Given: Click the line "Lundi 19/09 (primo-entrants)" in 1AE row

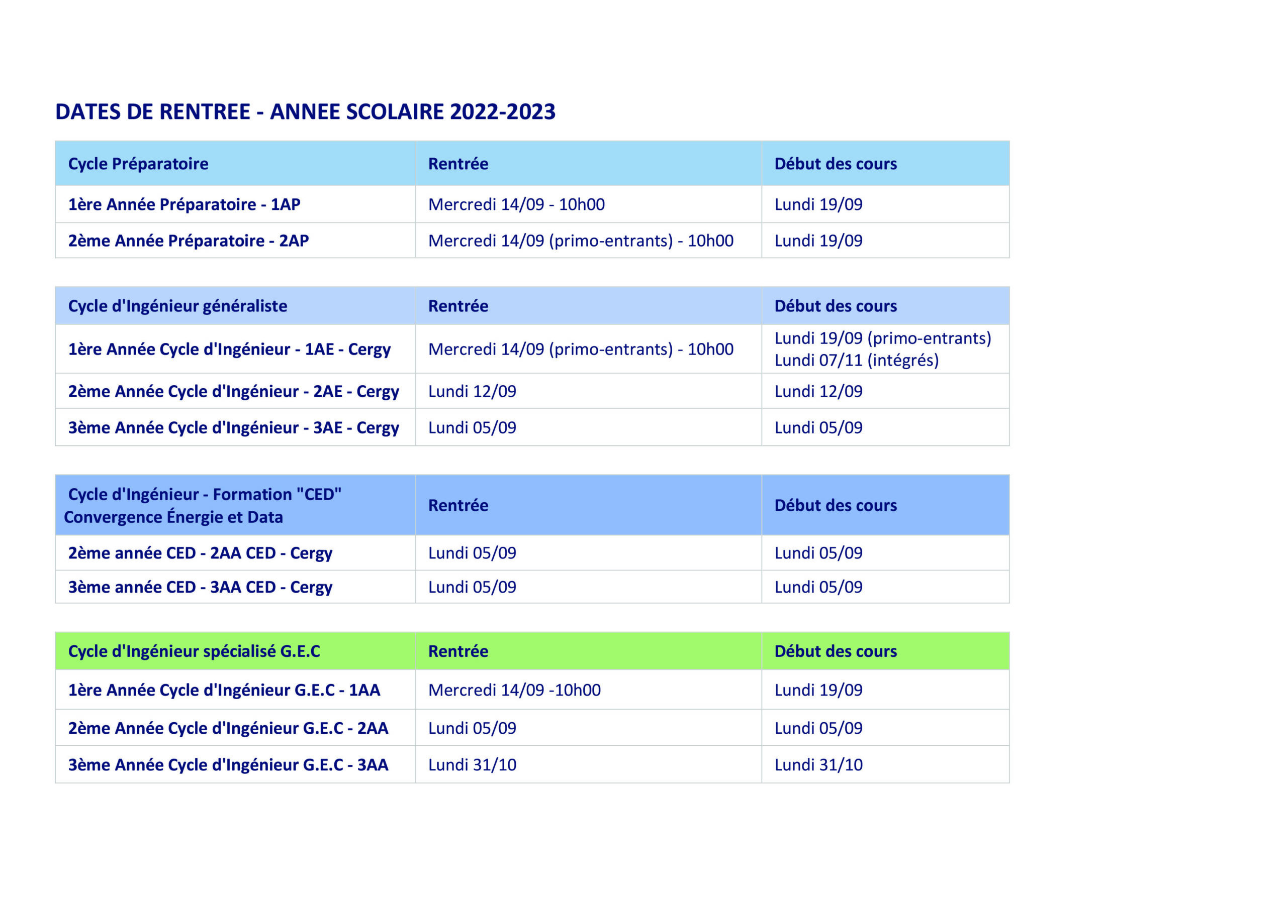Looking at the screenshot, I should point(883,338).
